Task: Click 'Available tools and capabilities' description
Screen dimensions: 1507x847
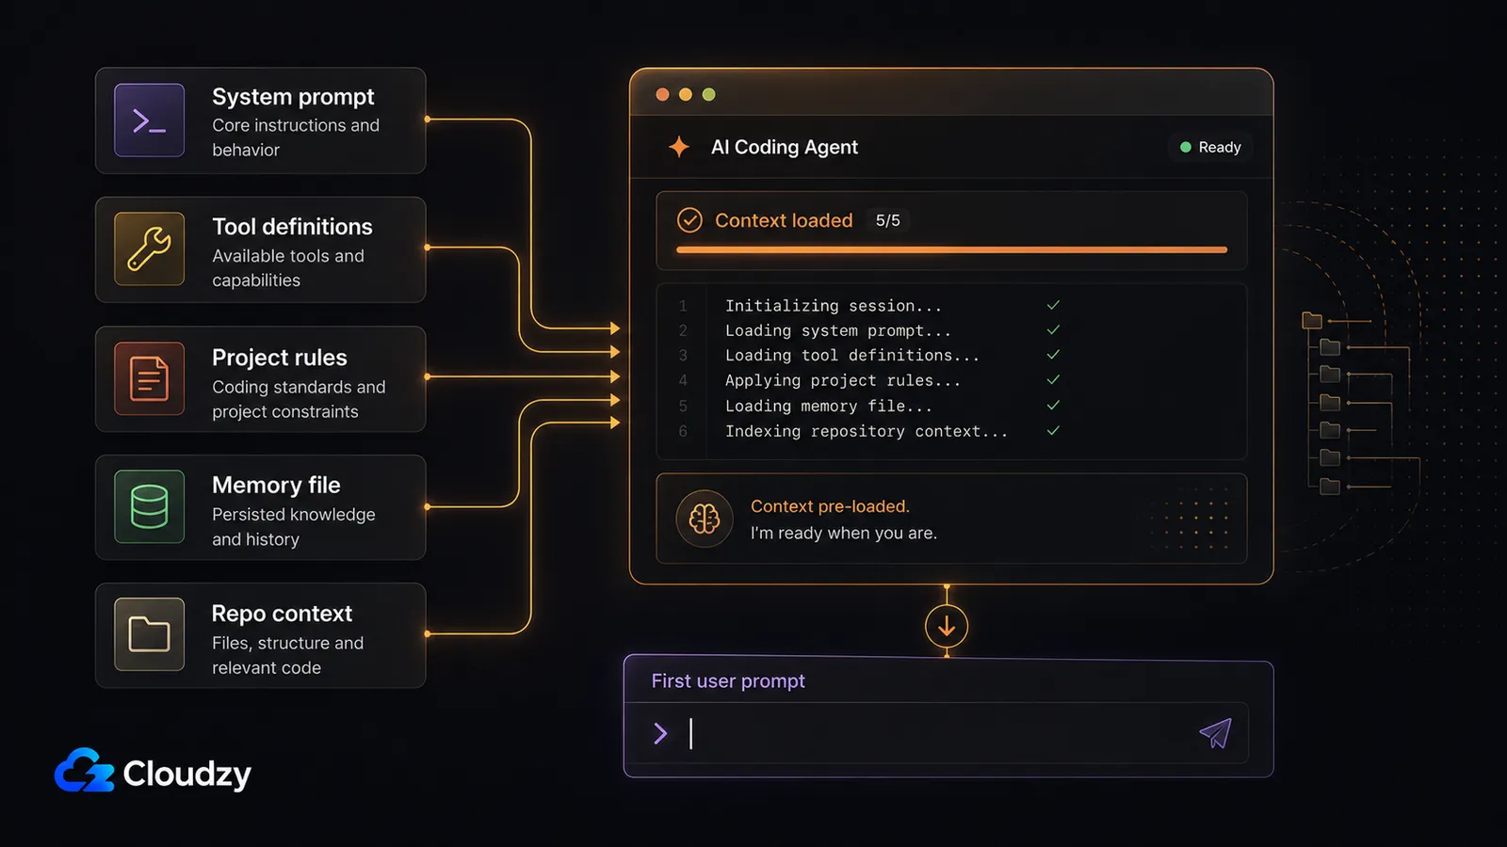Action: coord(288,268)
